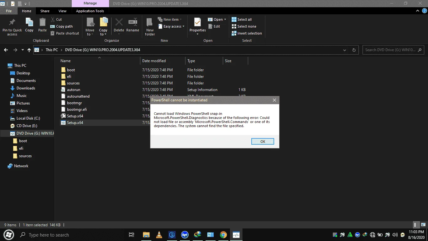Viewport: 428px width, 241px height.
Task: Select Desktop in the navigation pane
Action: point(23,73)
